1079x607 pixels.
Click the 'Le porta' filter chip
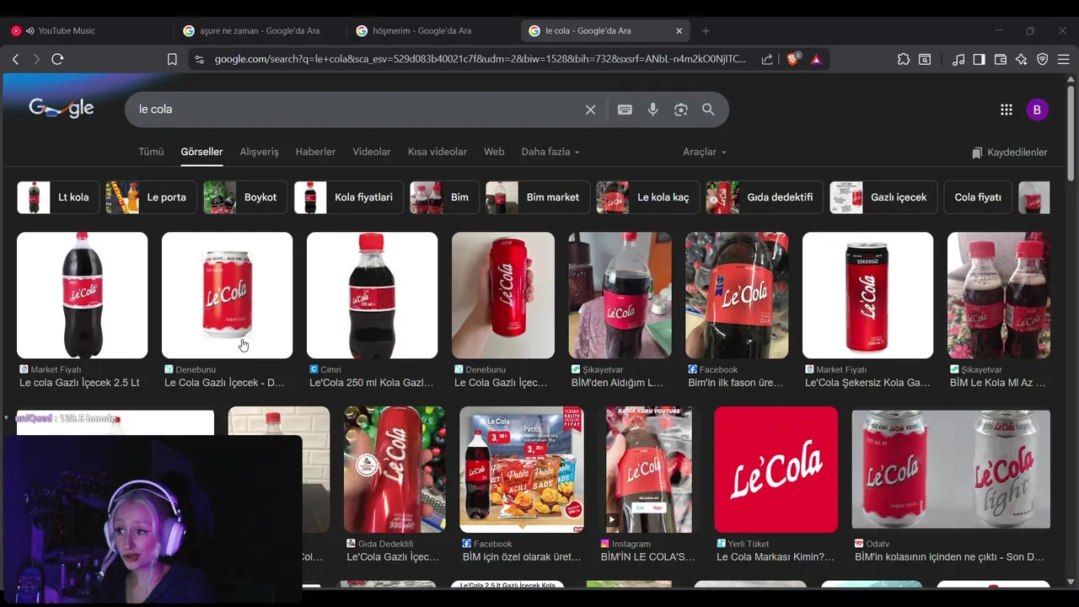(x=151, y=197)
